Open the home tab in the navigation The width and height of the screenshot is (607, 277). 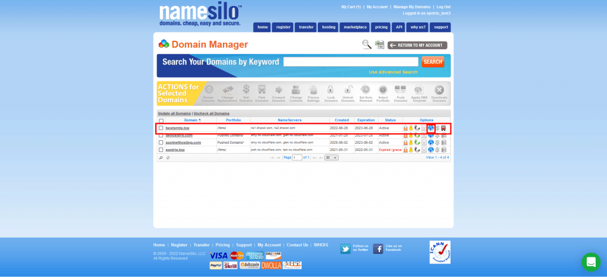click(x=263, y=27)
